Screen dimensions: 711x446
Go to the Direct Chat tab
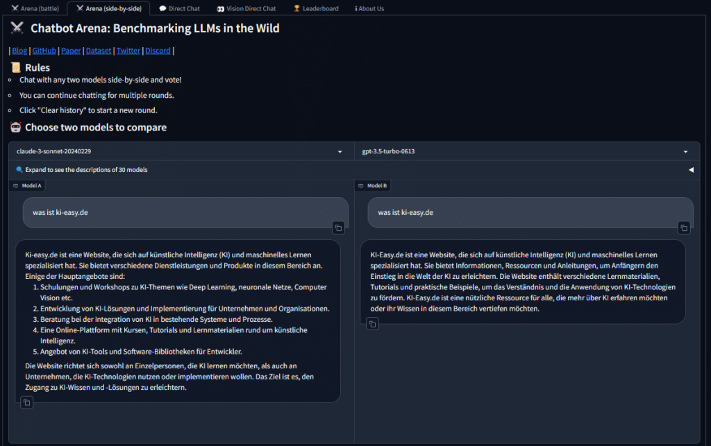[x=179, y=8]
